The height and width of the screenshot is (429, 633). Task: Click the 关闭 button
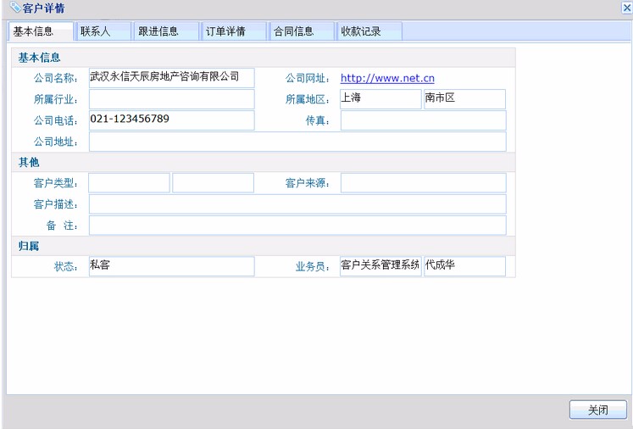click(598, 410)
